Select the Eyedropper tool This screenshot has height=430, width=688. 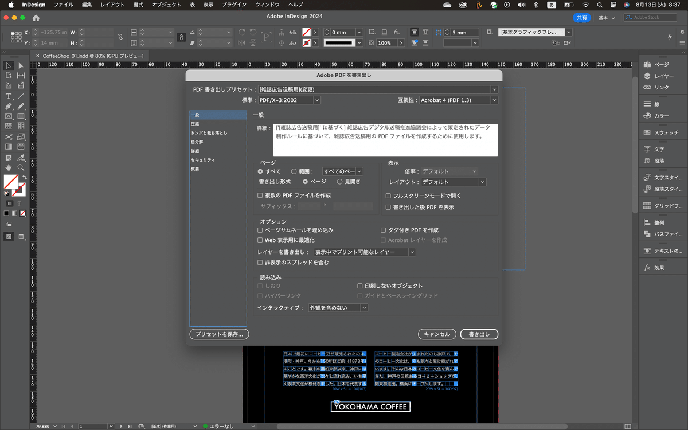click(x=21, y=157)
